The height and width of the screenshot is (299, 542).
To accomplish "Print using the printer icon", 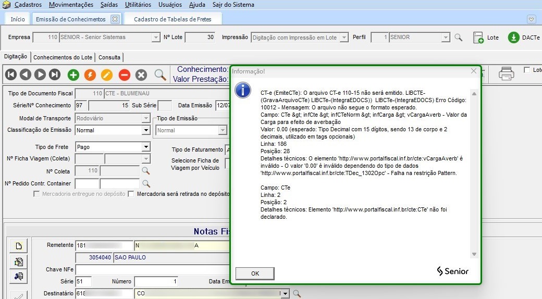I will tap(506, 73).
